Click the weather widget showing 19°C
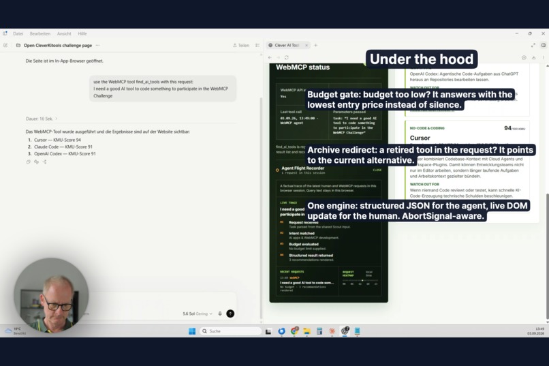This screenshot has height=366, width=549. (16, 331)
